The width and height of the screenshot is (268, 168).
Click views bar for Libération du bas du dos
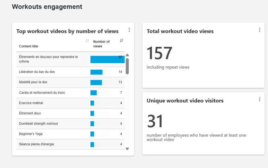point(96,72)
